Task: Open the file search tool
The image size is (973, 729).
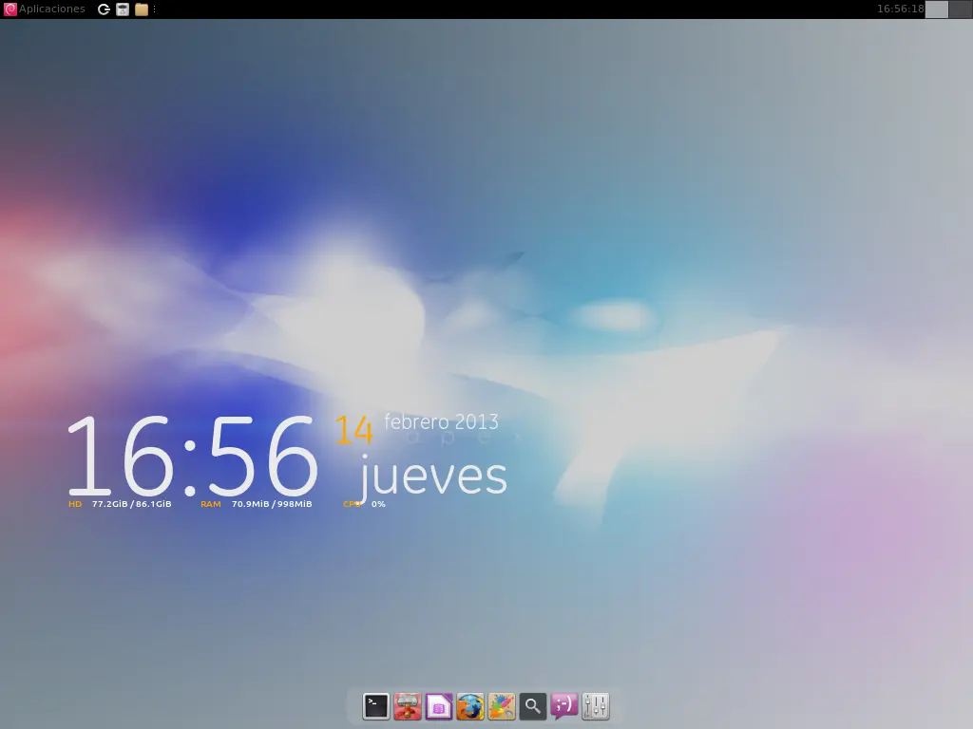Action: click(x=532, y=706)
